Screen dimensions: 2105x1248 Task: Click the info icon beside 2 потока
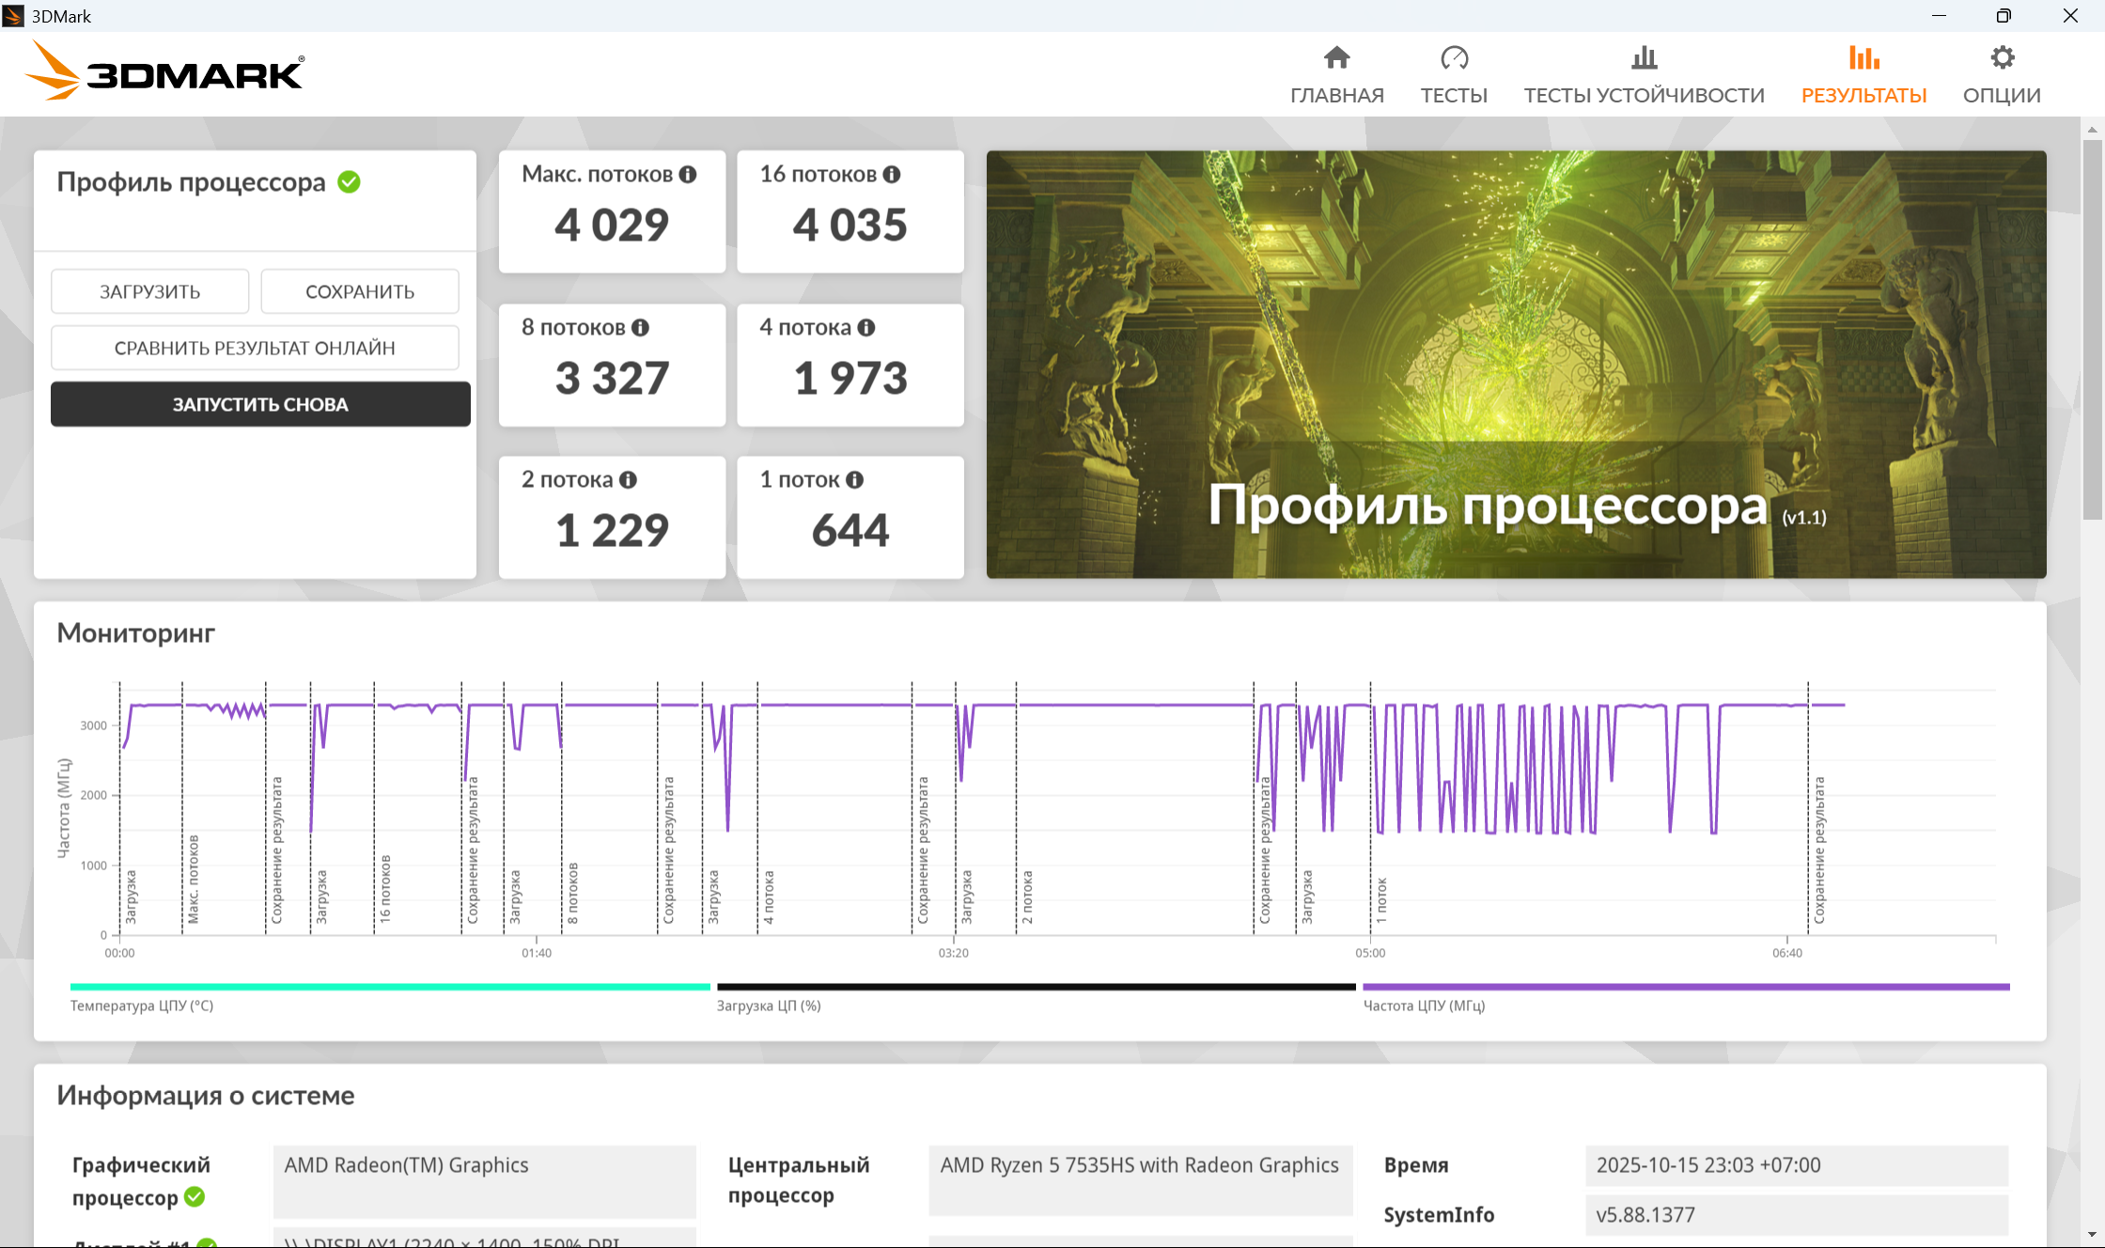(x=628, y=480)
